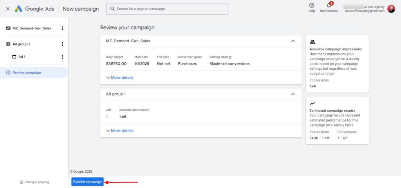Image resolution: width=401 pixels, height=188 pixels.
Task: Click the 340K – 1.3M impressions estimate
Action: pyautogui.click(x=320, y=138)
